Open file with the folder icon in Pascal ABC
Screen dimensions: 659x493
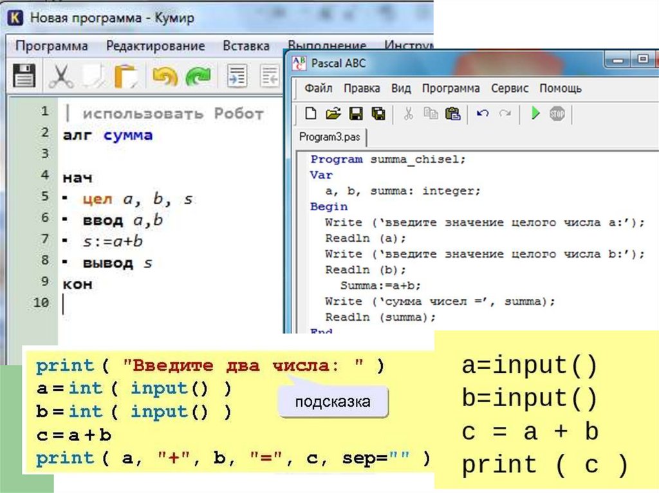[x=333, y=113]
